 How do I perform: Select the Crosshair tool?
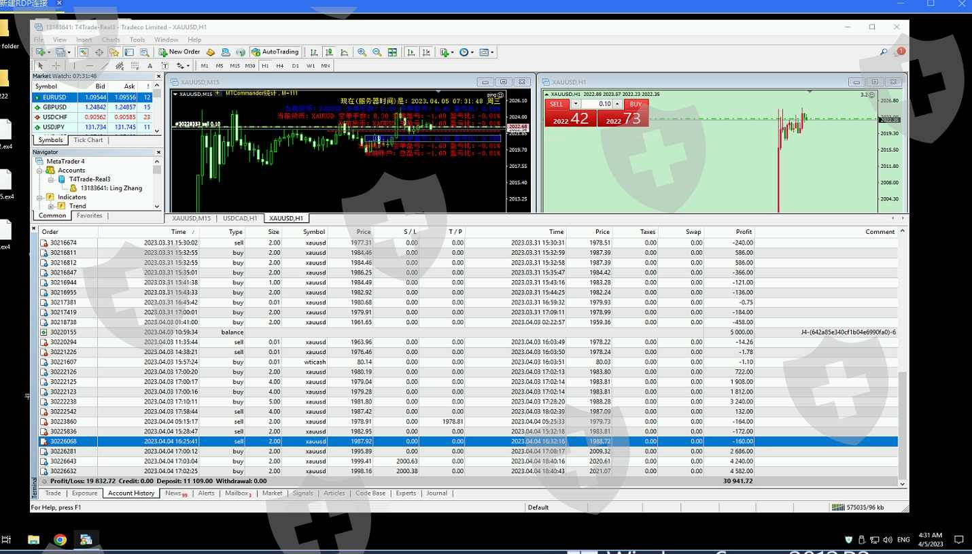[x=56, y=66]
